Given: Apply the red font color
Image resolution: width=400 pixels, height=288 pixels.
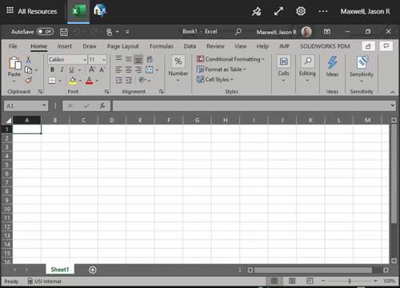Looking at the screenshot, I should 90,81.
